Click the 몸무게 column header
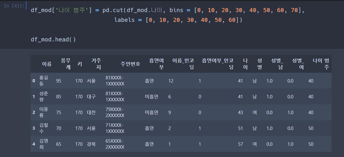 click(66, 64)
